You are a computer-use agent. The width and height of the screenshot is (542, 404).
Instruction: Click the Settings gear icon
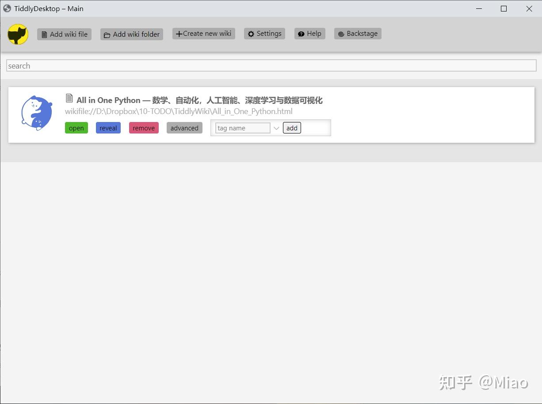pos(251,33)
